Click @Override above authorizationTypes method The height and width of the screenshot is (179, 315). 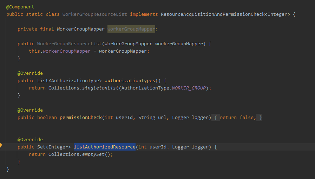pyautogui.click(x=30, y=73)
